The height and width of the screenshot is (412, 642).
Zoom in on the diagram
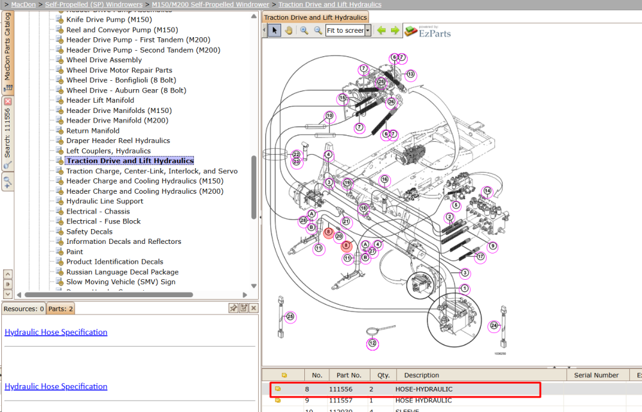(x=304, y=30)
